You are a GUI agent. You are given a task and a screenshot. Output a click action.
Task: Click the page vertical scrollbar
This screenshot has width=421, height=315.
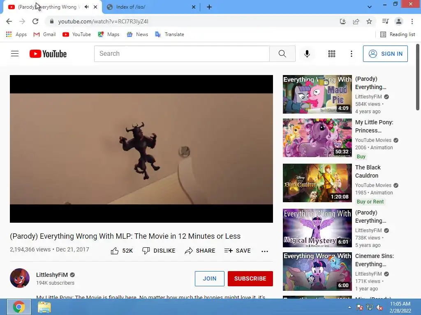[418, 77]
